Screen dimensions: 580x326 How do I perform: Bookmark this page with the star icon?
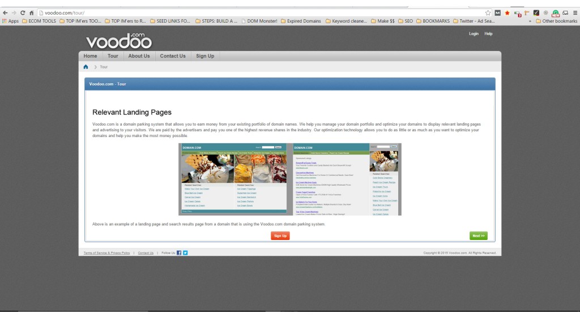488,13
